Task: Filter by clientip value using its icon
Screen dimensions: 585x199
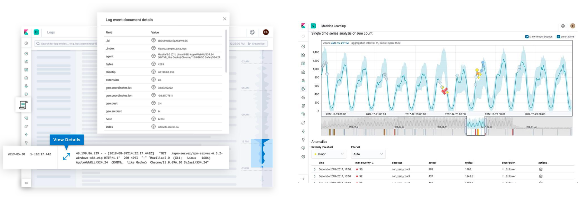Action: click(x=153, y=72)
